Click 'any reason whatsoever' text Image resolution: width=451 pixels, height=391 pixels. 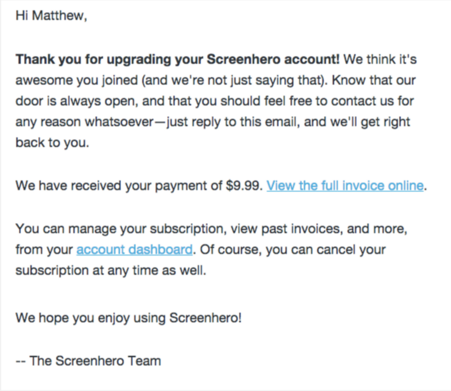coord(85,122)
